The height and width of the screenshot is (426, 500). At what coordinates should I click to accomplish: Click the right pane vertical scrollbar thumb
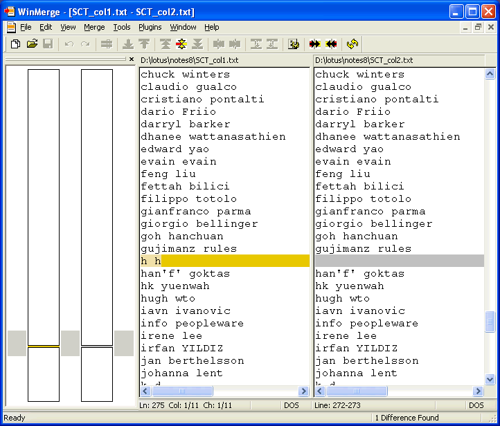point(490,322)
